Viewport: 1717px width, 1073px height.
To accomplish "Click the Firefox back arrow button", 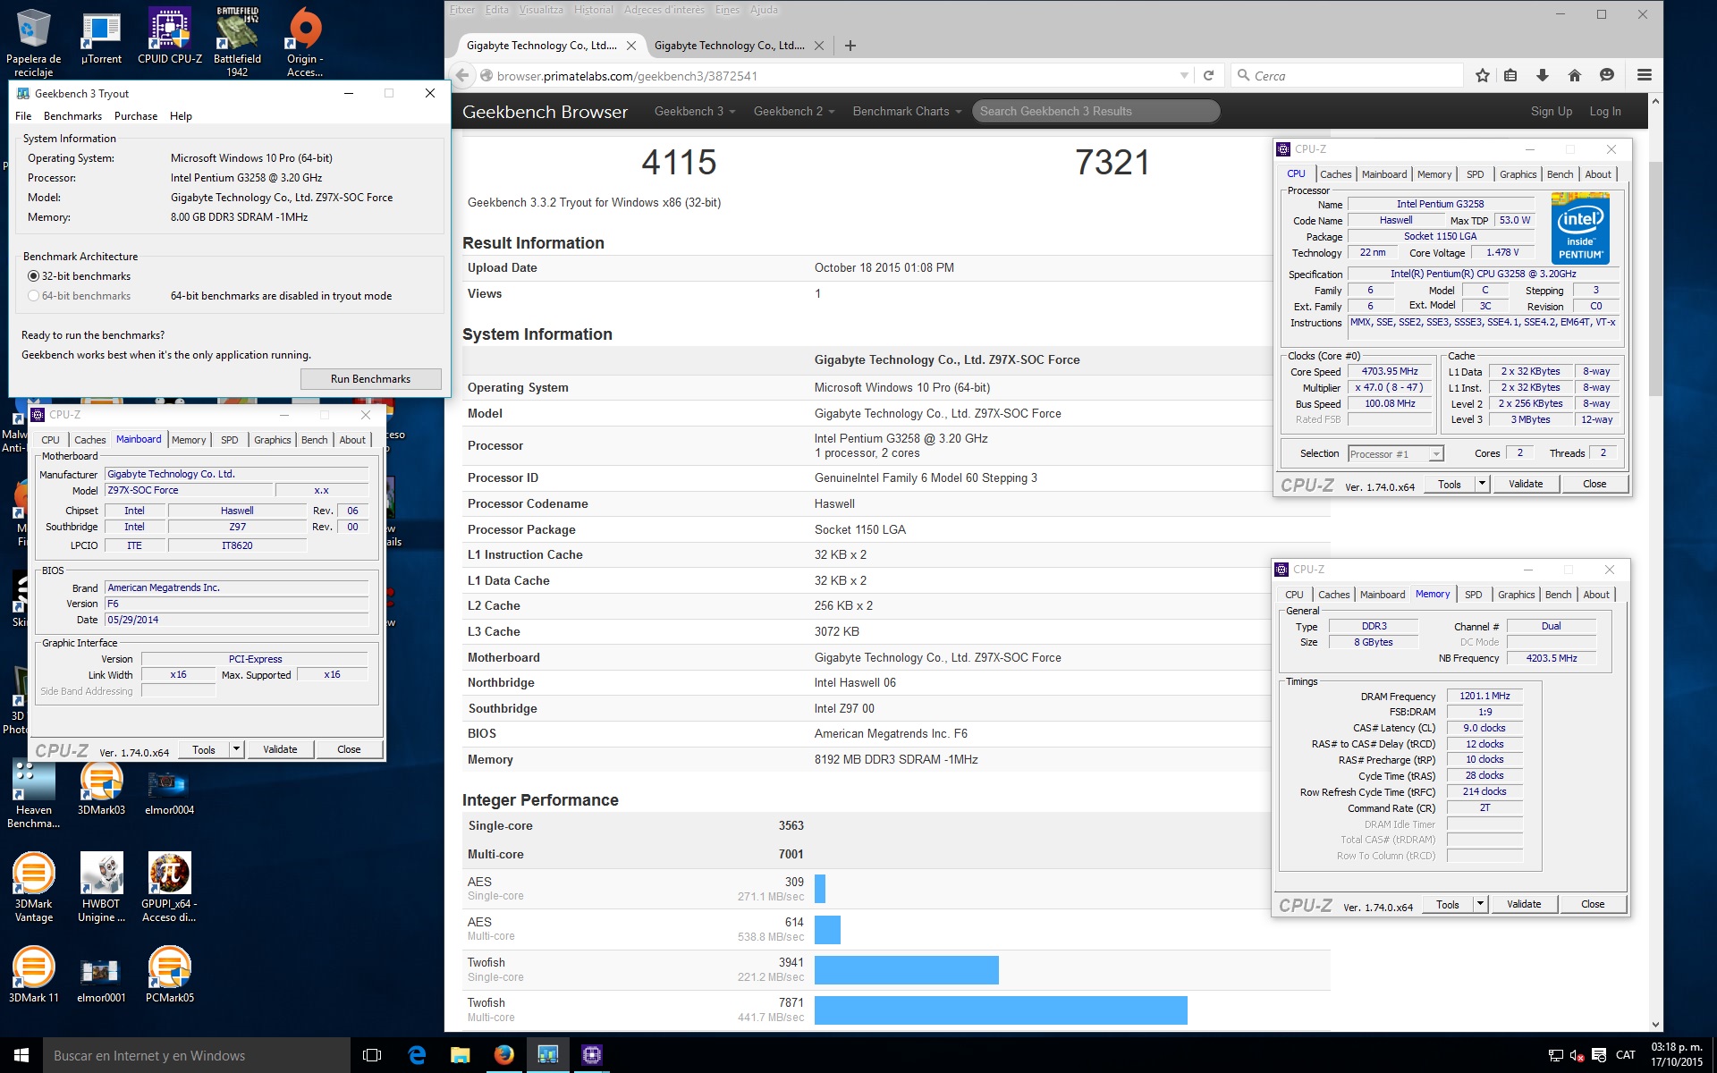I will click(462, 76).
